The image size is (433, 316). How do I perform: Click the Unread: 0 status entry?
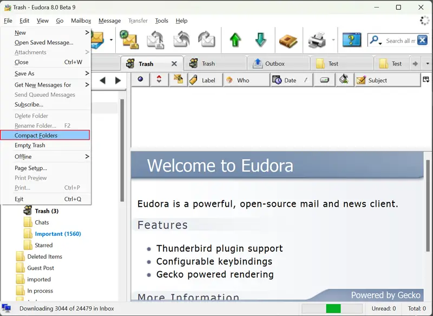point(384,308)
